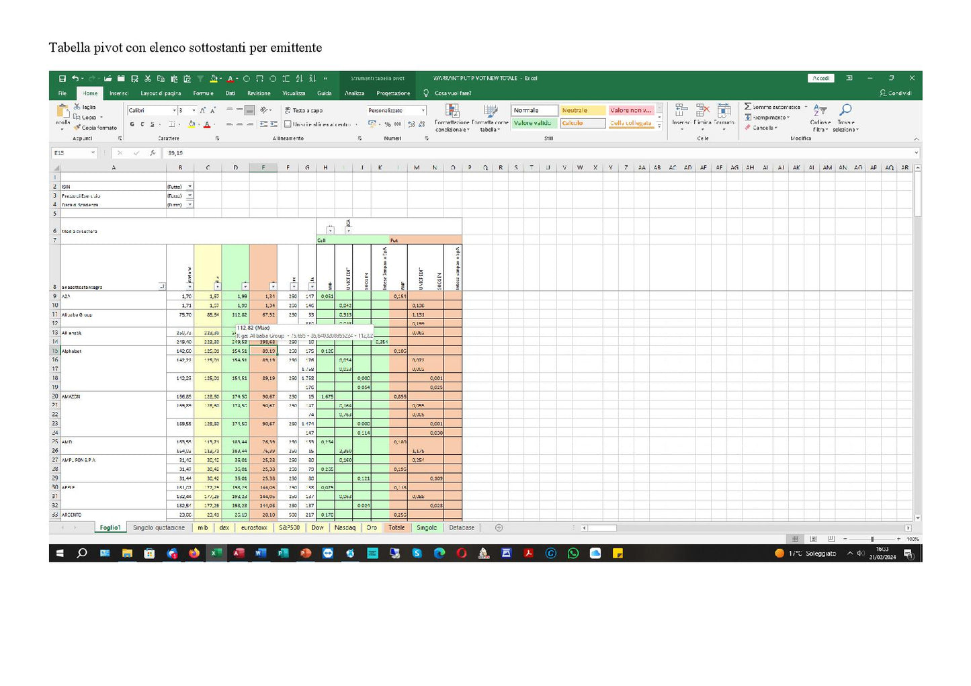Apply the Valore valido cell style
This screenshot has width=971, height=686.
coord(534,123)
